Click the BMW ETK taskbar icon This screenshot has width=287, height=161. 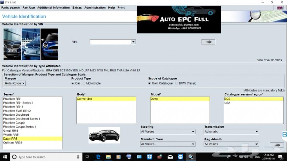click(191, 157)
